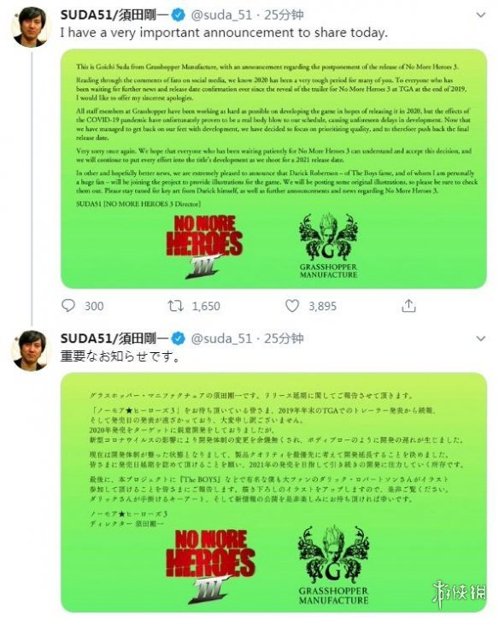499x618 pixels.
Task: Open SUDA51 avatar on first tweet
Action: (30, 26)
